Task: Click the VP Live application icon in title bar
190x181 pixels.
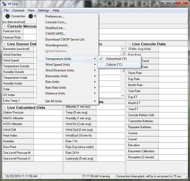Action: [x=4, y=4]
